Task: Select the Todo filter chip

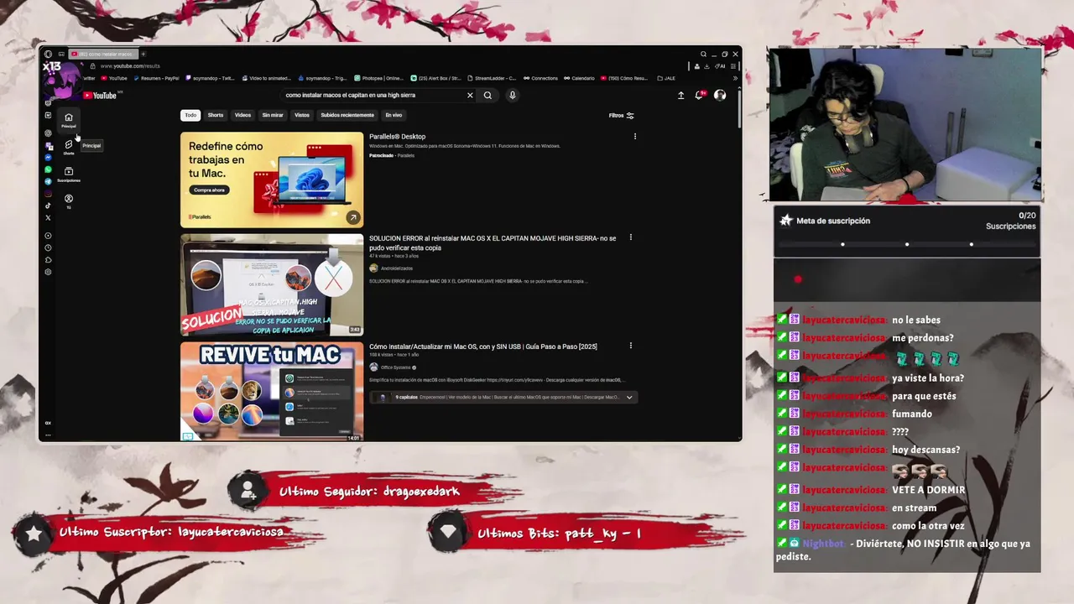Action: (190, 115)
